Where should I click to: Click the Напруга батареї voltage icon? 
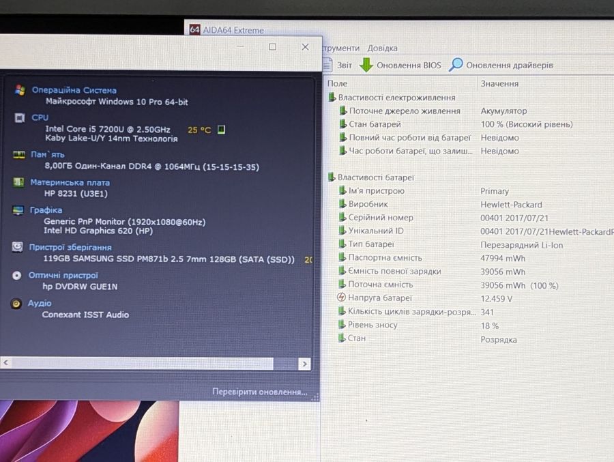pyautogui.click(x=342, y=298)
